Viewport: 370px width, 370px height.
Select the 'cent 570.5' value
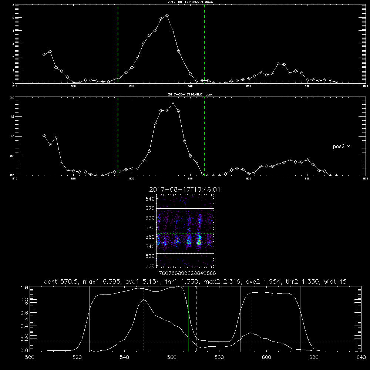pyautogui.click(x=61, y=282)
